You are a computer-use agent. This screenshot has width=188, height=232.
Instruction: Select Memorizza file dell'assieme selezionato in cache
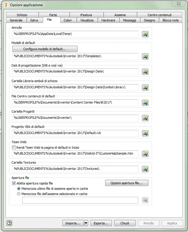19,194
